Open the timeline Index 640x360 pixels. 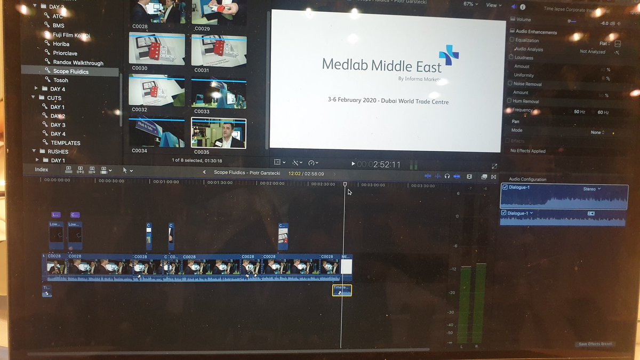click(x=42, y=170)
